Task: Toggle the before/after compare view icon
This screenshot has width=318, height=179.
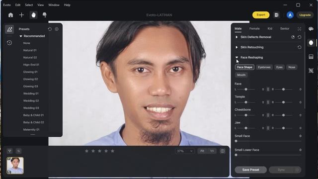Action: point(223,151)
